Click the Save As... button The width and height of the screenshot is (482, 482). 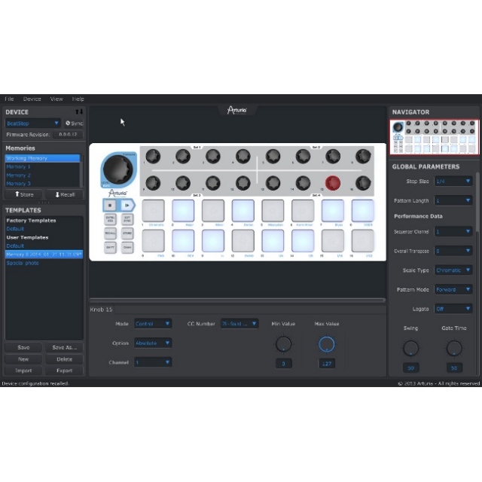65,347
